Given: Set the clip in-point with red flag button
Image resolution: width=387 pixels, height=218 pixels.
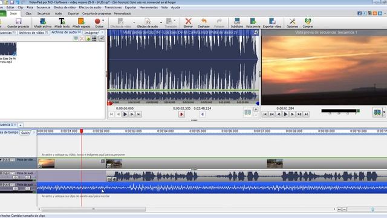Looking at the screenshot, I should pyautogui.click(x=181, y=114).
